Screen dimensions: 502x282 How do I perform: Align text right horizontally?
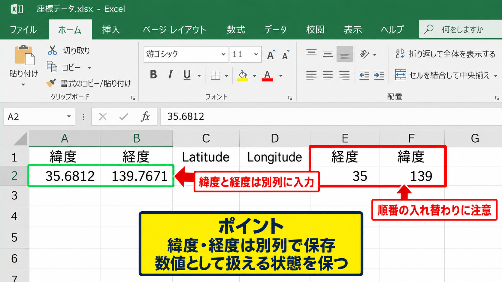[344, 75]
